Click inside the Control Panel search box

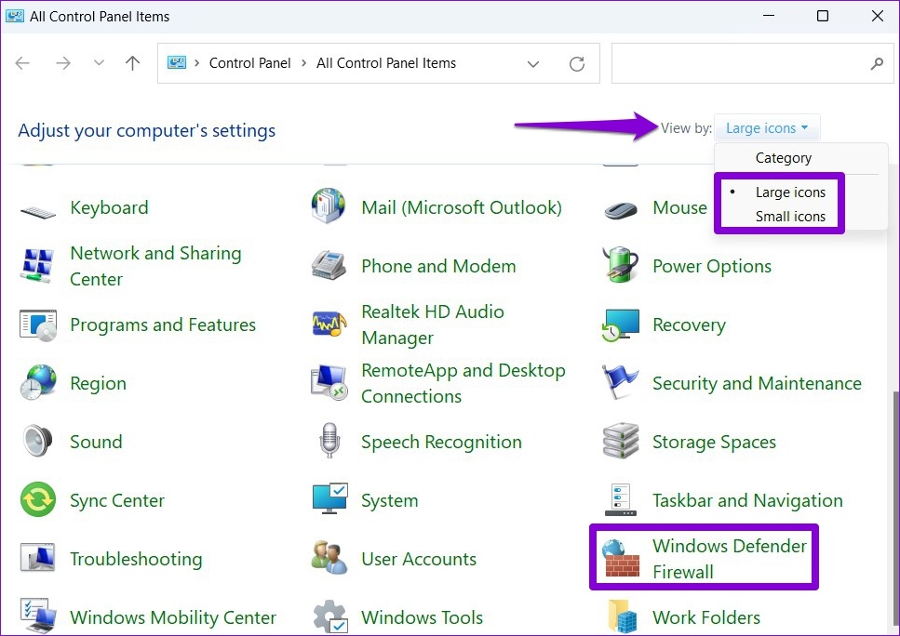(x=740, y=64)
